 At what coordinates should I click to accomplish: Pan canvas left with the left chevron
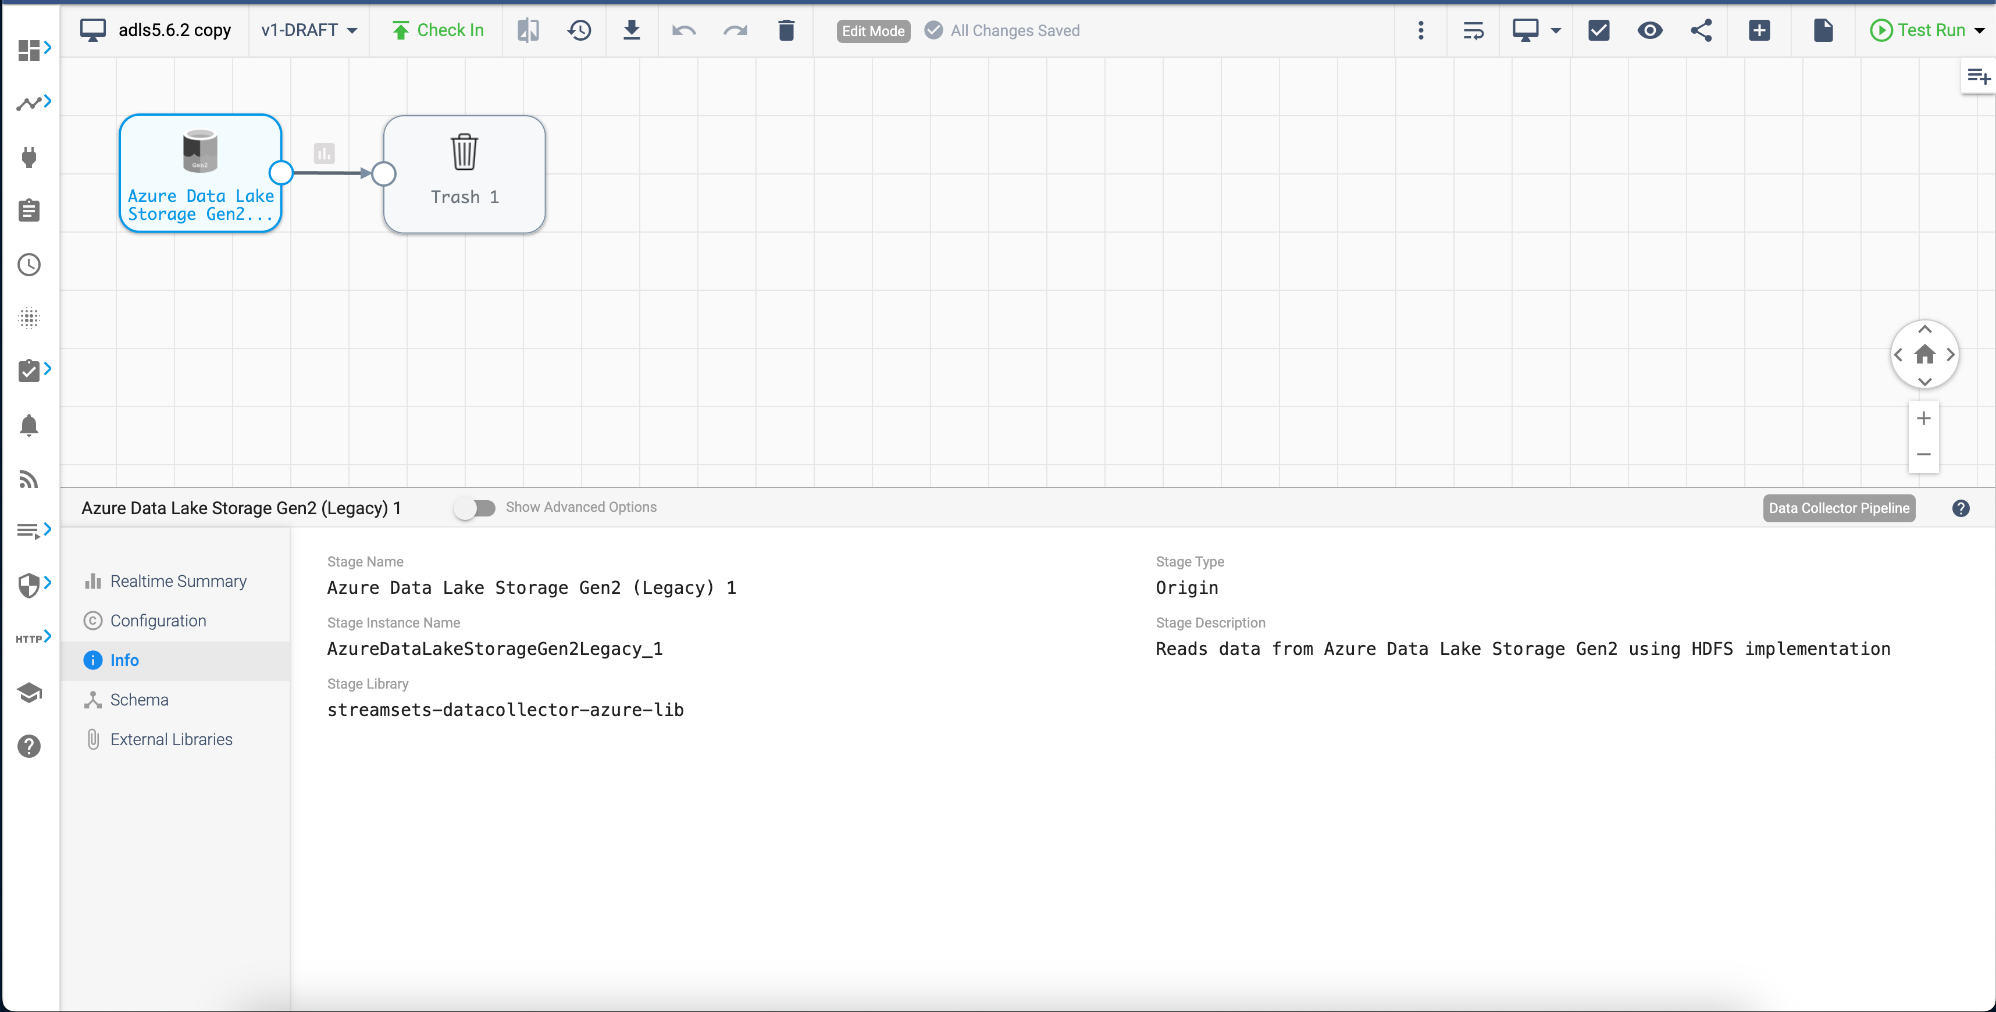coord(1898,355)
